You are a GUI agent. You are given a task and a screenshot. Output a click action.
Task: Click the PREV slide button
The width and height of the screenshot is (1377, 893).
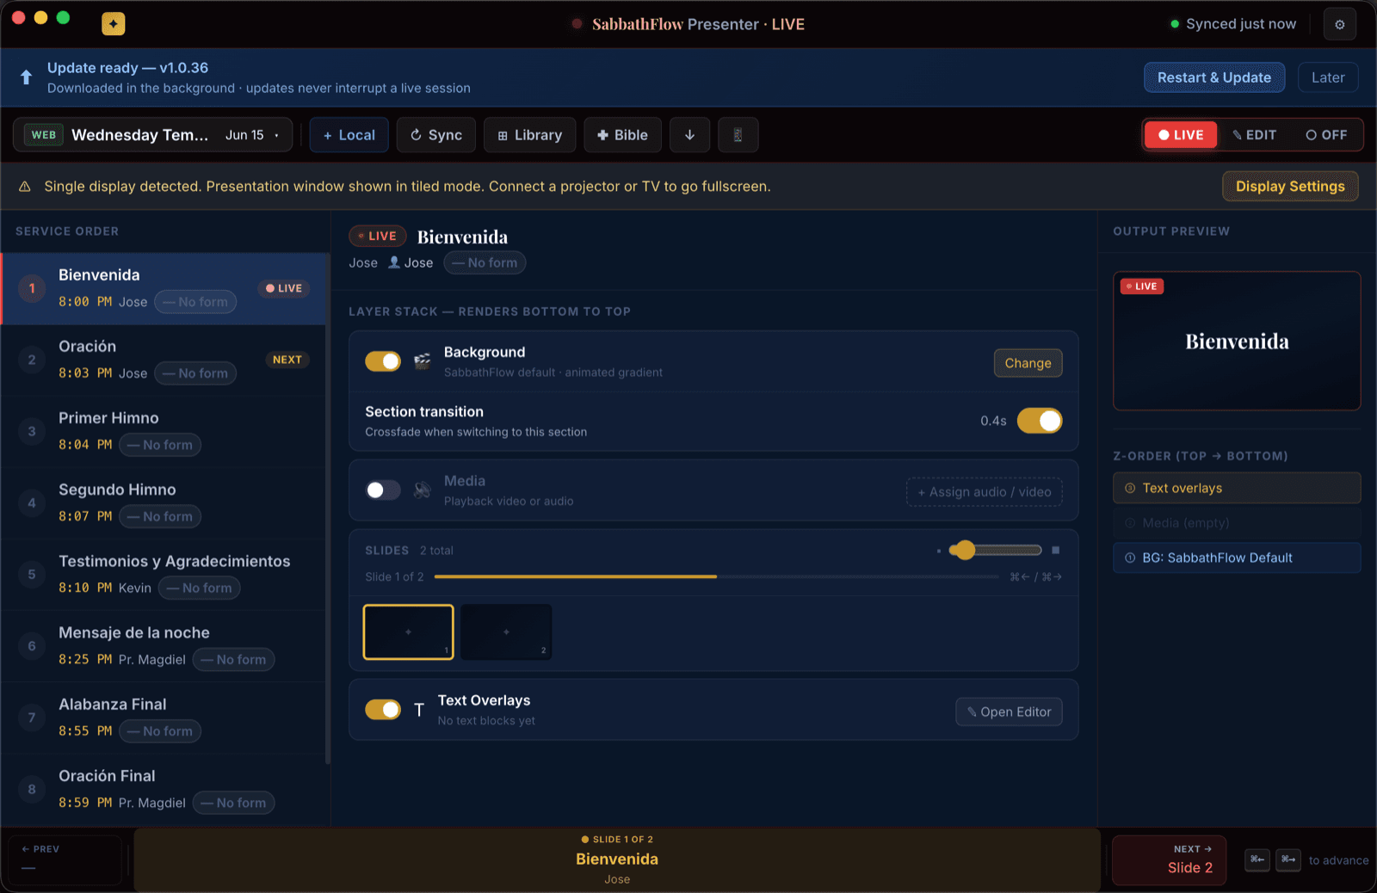[65, 859]
